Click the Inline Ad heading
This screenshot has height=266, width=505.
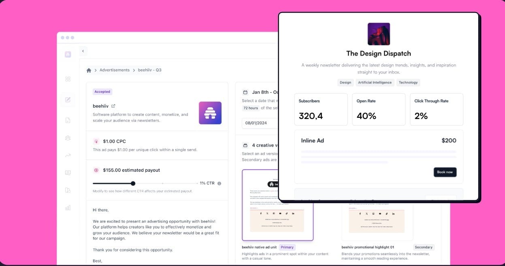pyautogui.click(x=313, y=140)
